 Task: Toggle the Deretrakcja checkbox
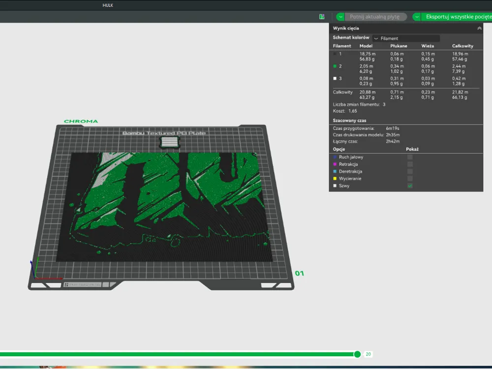point(410,171)
